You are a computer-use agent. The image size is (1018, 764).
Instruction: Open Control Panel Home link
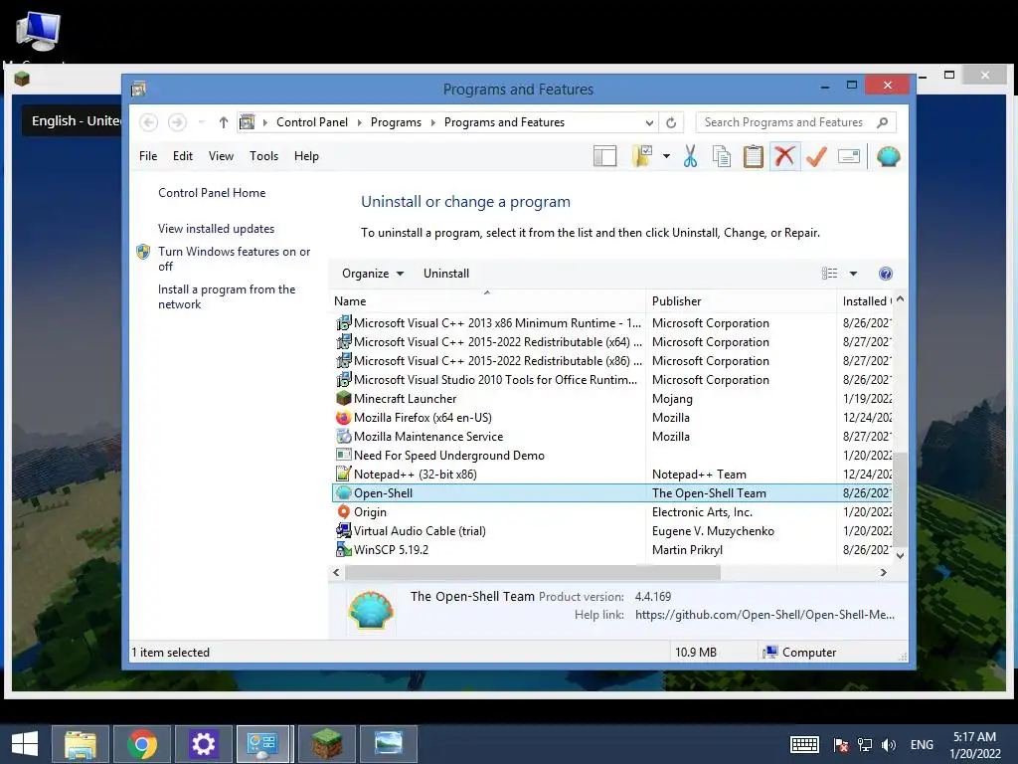click(212, 193)
